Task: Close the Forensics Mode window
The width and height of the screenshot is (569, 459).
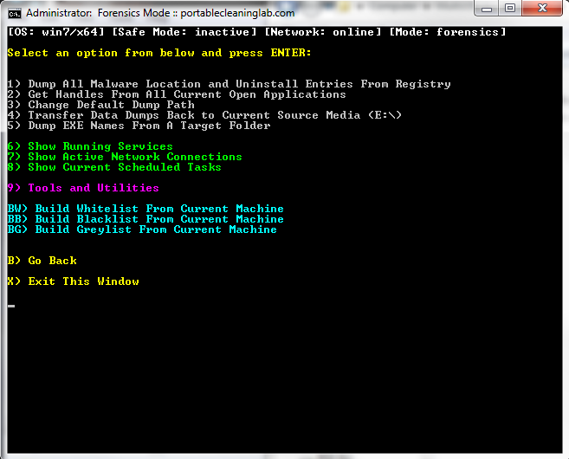Action: click(x=542, y=8)
